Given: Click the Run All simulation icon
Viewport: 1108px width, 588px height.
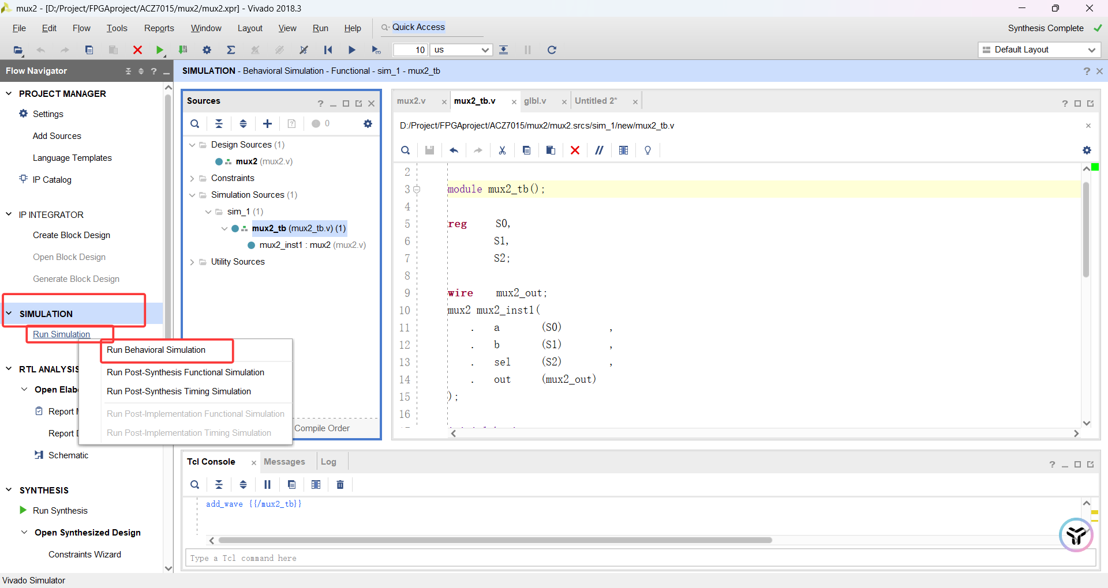Looking at the screenshot, I should [x=351, y=50].
